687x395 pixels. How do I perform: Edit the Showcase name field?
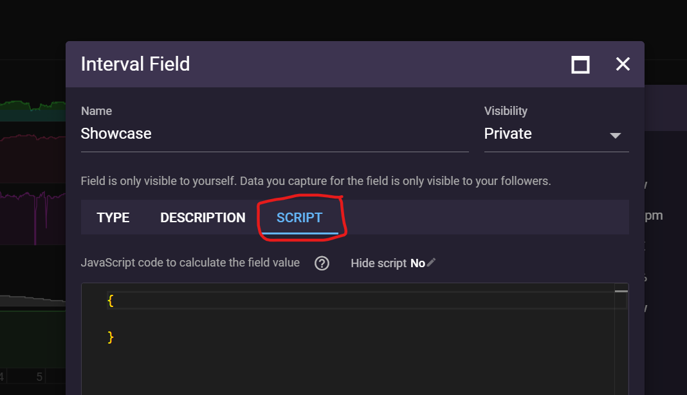[x=275, y=134]
